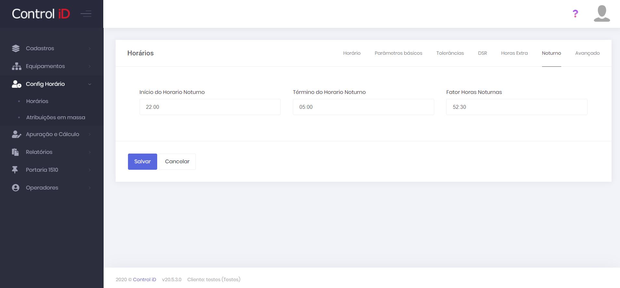Toggle the sidebar with the hamburger icon
This screenshot has width=620, height=288.
point(86,14)
